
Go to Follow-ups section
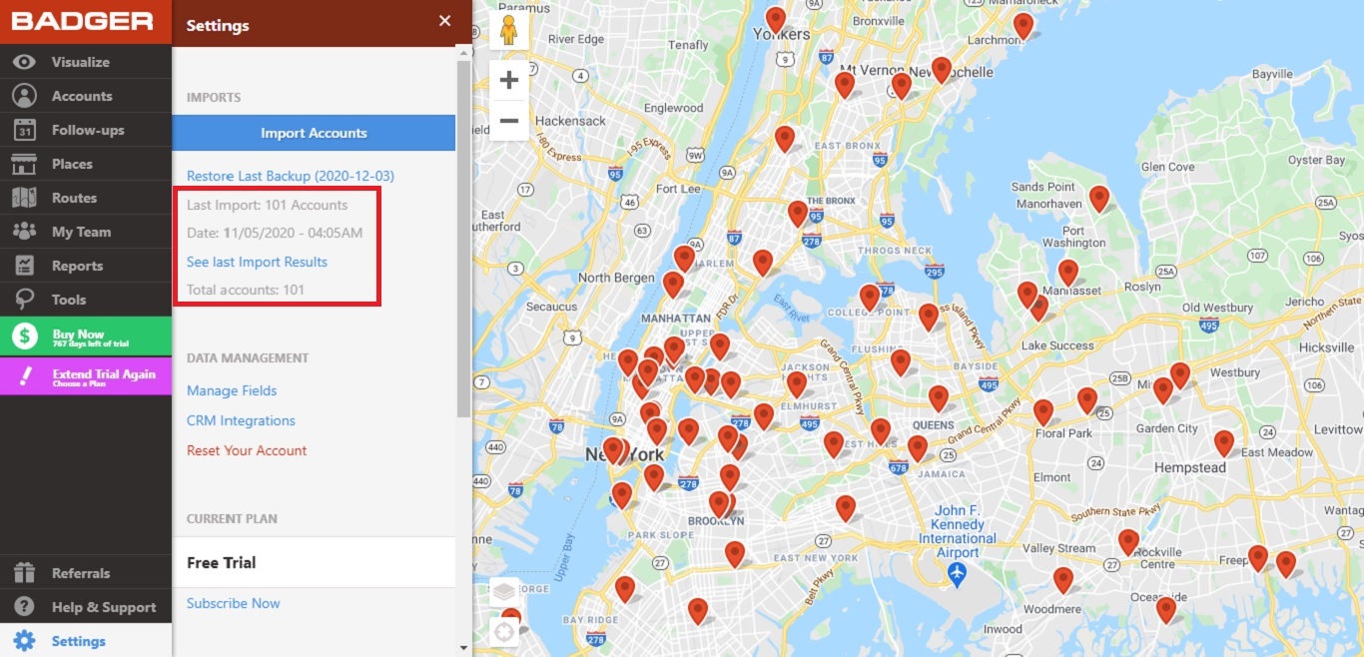tap(88, 130)
